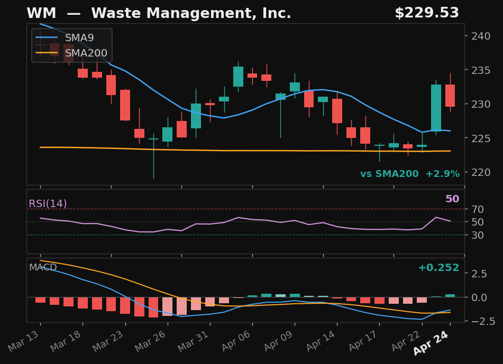The image size is (503, 364).
Task: Toggle the SMA200 line in the legend
Action: pyautogui.click(x=86, y=53)
